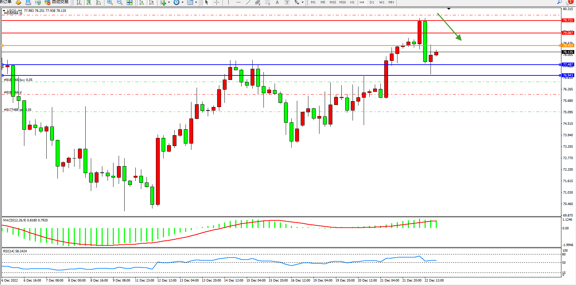Open the indicators list dropdown arrow
This screenshot has width=576, height=285.
(169, 2)
